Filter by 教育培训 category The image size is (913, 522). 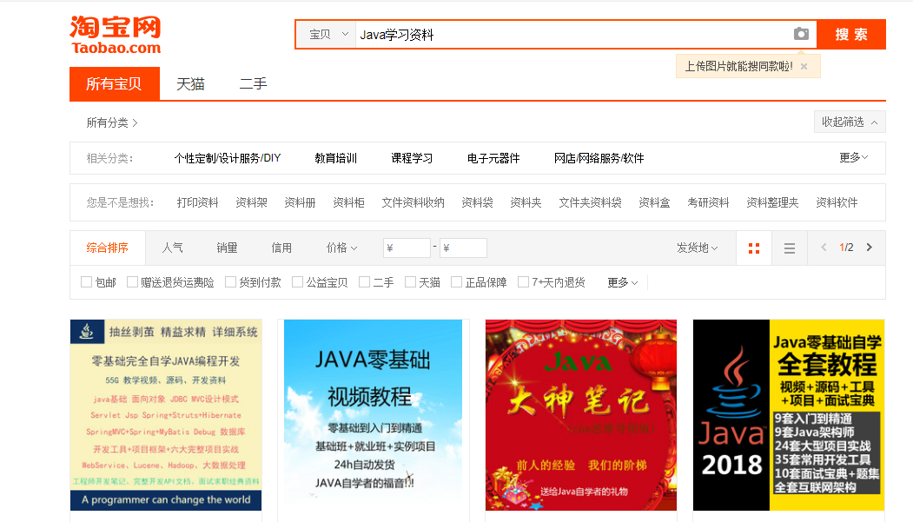[x=336, y=158]
